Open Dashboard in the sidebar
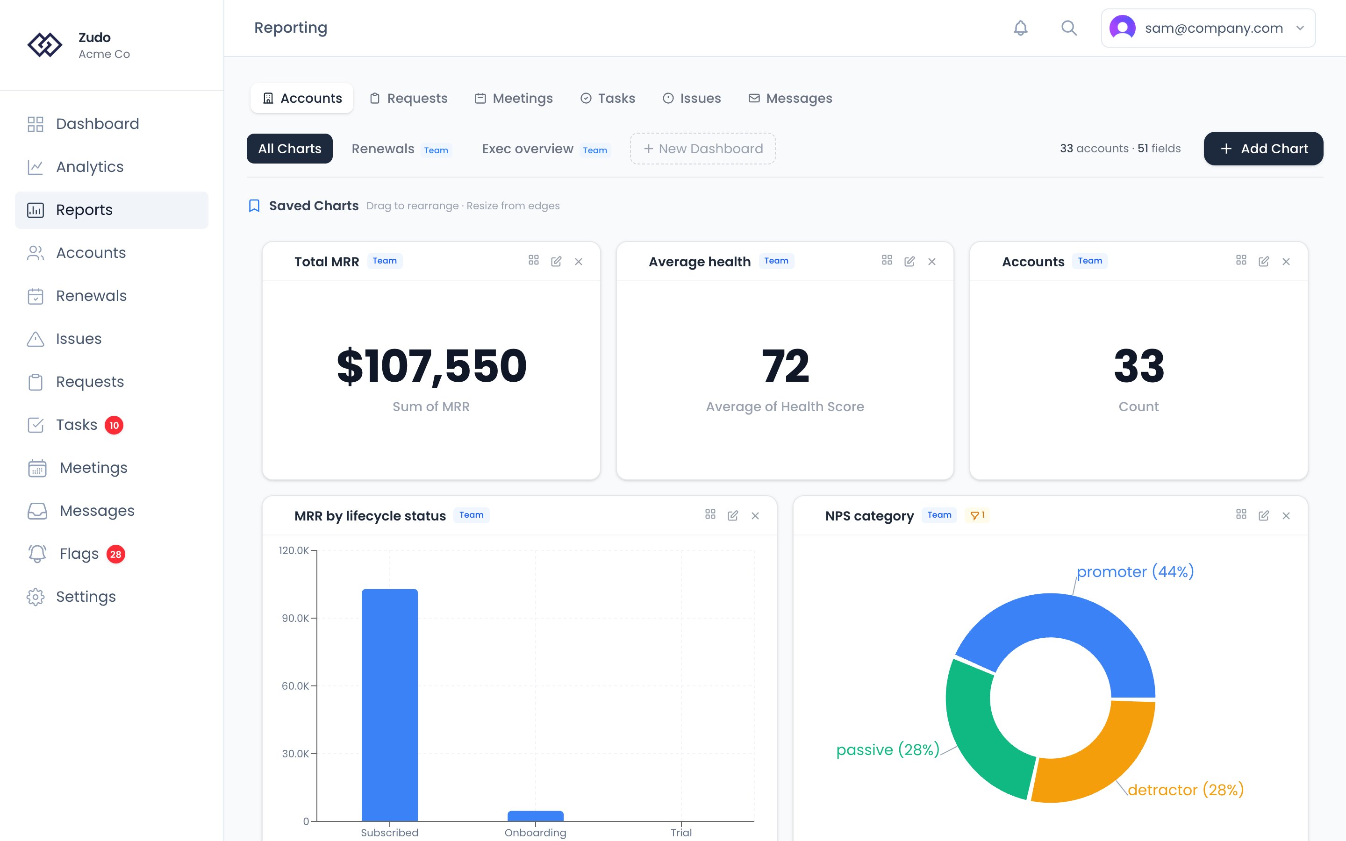Image resolution: width=1346 pixels, height=841 pixels. point(111,124)
